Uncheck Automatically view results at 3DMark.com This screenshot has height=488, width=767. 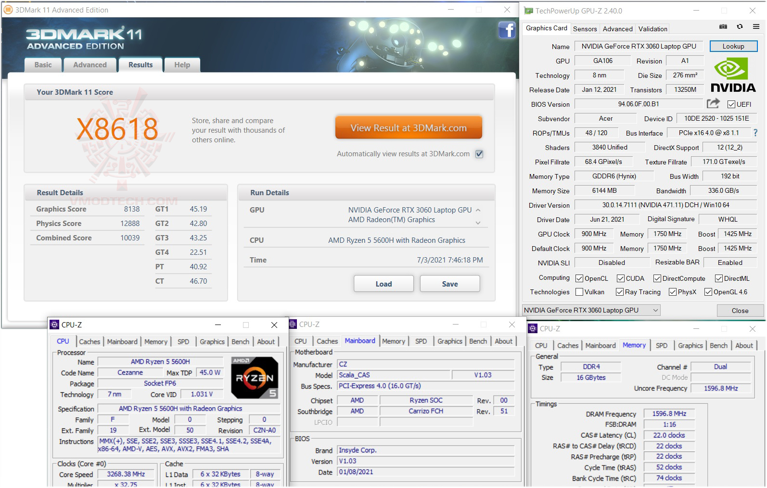tap(479, 154)
